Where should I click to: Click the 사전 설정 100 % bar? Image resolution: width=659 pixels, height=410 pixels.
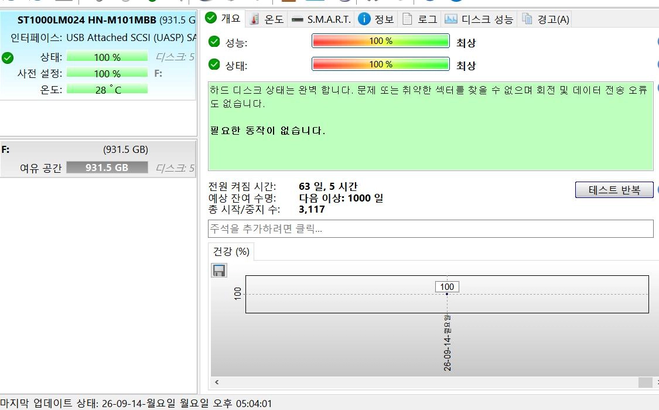[x=107, y=73]
